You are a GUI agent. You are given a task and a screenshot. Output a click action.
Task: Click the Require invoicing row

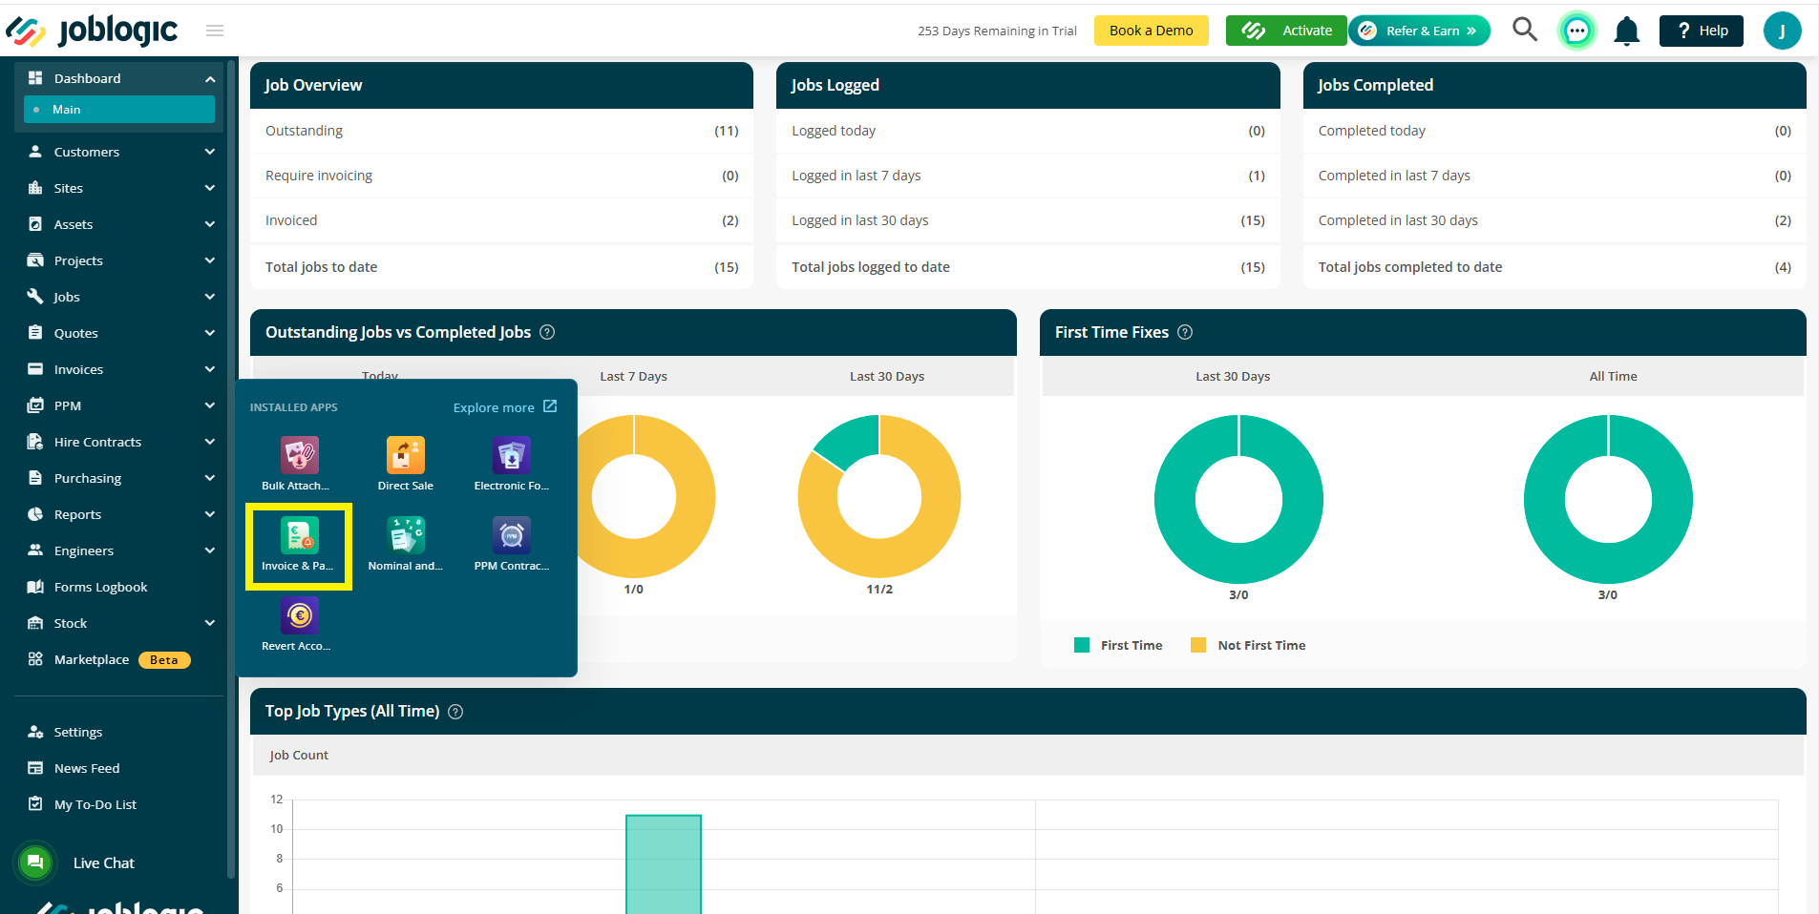501,176
